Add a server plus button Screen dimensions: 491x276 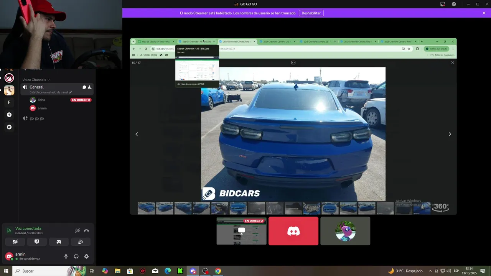click(9, 115)
